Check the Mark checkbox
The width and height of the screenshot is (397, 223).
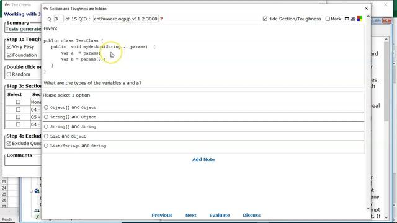pos(328,19)
